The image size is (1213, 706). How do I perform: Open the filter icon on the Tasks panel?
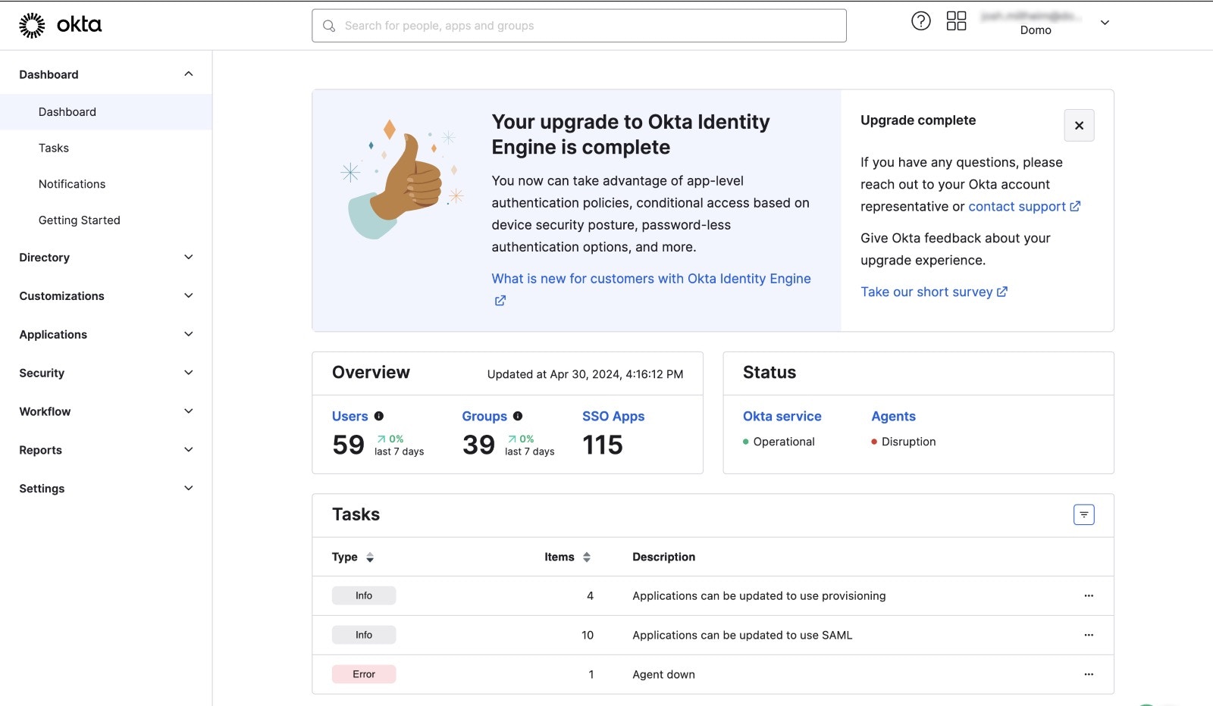click(x=1083, y=514)
